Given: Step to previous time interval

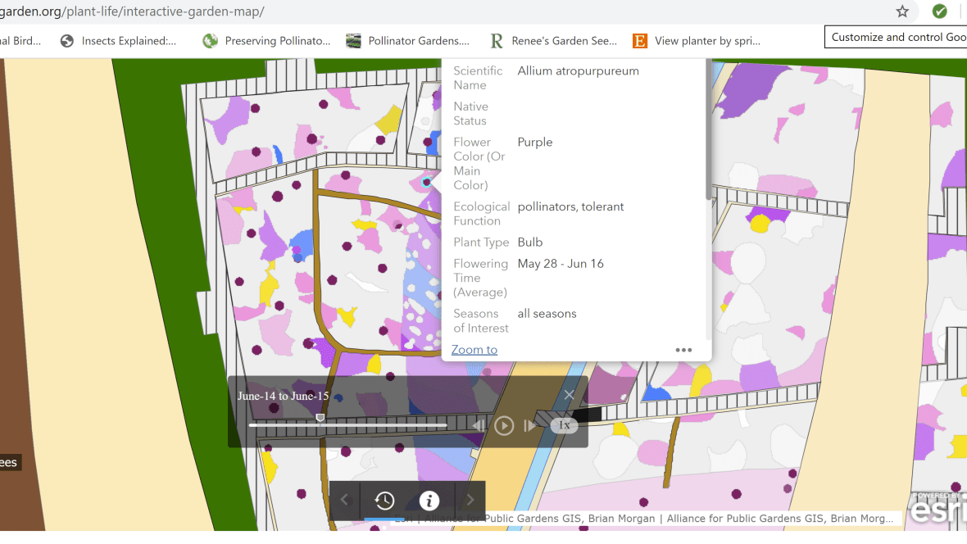Looking at the screenshot, I should tap(479, 425).
